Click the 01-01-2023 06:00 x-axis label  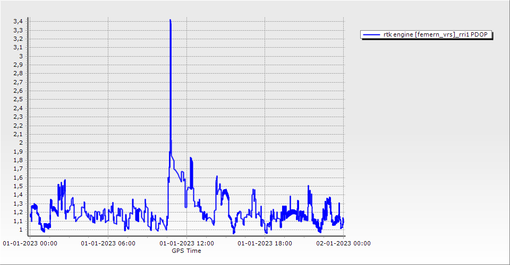pyautogui.click(x=108, y=243)
